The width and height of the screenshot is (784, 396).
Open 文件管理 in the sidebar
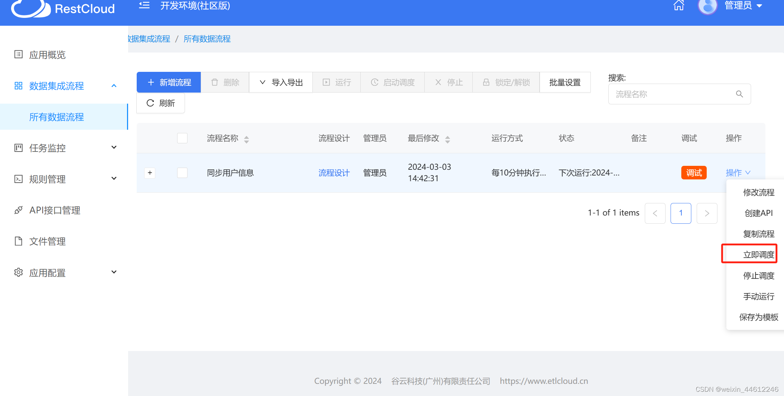coord(47,241)
